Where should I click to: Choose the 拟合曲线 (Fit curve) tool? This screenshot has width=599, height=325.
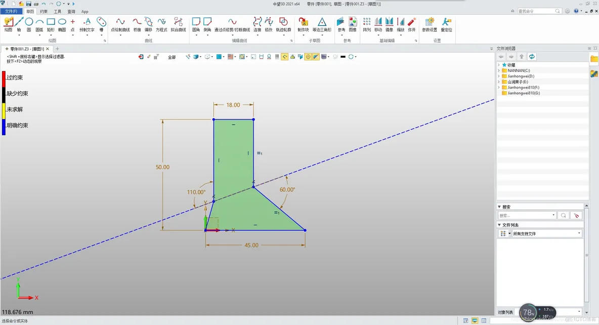coord(178,24)
